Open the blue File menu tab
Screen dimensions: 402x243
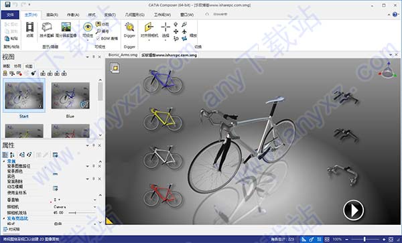point(10,15)
